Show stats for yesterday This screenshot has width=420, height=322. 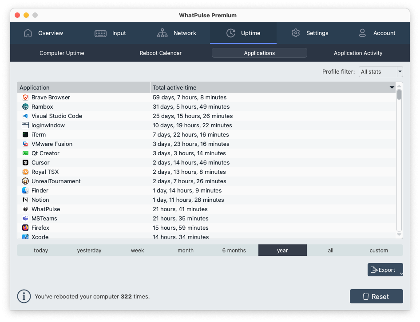89,250
